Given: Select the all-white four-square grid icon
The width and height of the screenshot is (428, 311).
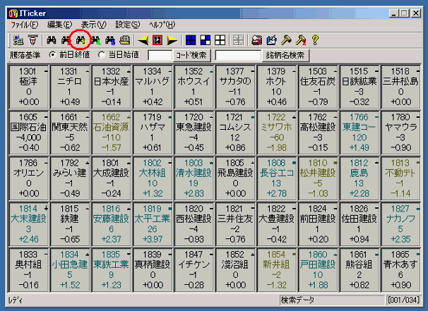Looking at the screenshot, I should click(x=220, y=40).
